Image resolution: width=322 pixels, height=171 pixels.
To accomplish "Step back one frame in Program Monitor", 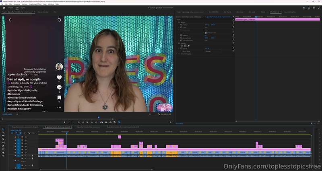I will [83, 122].
